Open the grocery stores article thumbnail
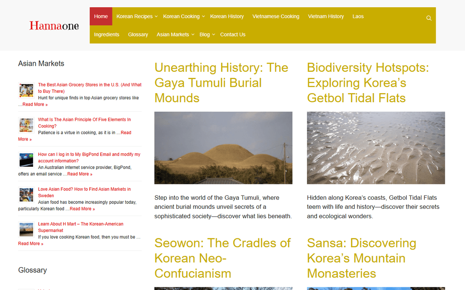Viewport: 465px width, 290px height. pyautogui.click(x=26, y=90)
